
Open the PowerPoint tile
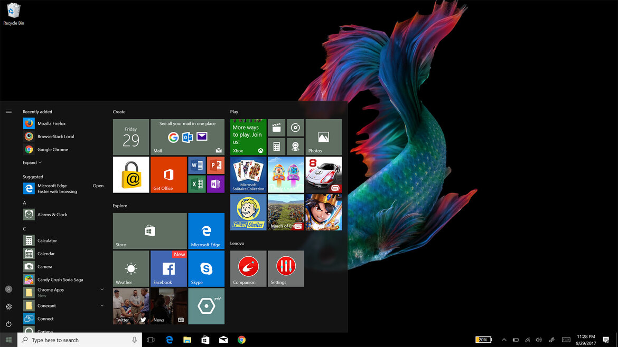(x=216, y=165)
